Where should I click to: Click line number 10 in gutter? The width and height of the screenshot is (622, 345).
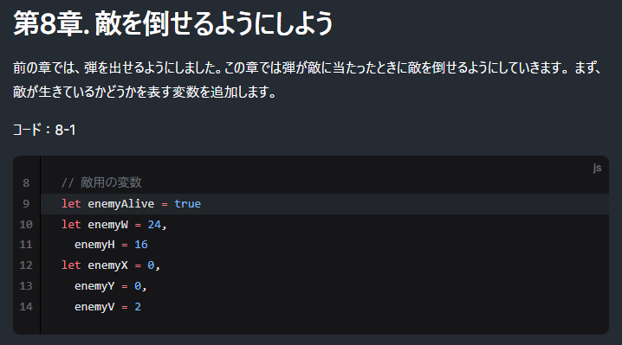coord(26,225)
